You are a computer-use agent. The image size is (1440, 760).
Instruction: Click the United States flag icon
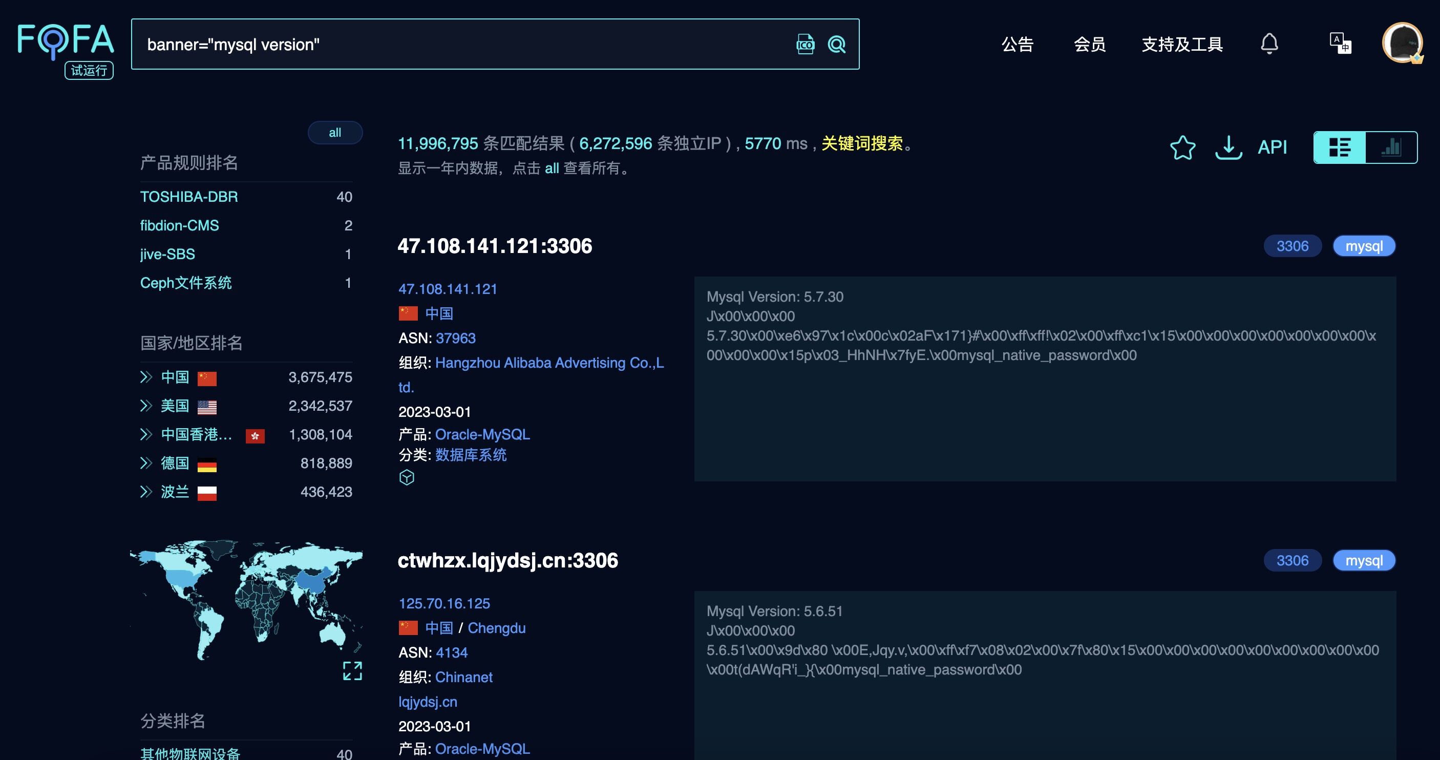207,407
